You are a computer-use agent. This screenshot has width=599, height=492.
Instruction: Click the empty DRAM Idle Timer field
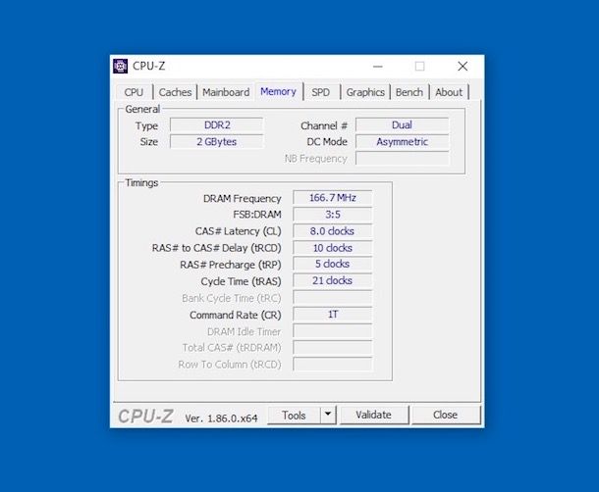(x=333, y=331)
